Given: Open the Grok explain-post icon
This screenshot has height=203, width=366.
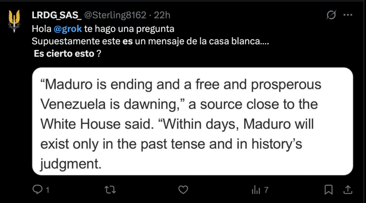Looking at the screenshot, I should [x=331, y=15].
